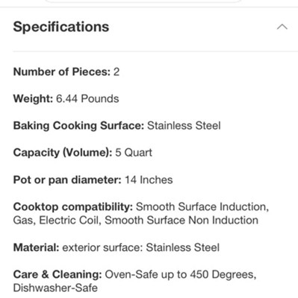This screenshot has height=298, width=298.
Task: Click the Specifications heading
Action: pos(61,27)
